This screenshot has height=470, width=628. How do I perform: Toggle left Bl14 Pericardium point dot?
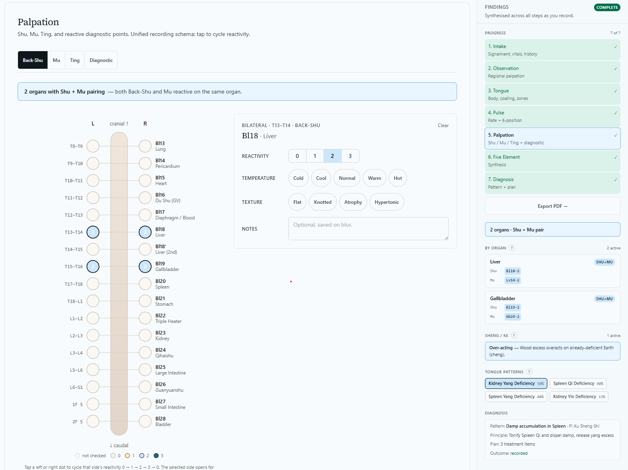point(93,163)
